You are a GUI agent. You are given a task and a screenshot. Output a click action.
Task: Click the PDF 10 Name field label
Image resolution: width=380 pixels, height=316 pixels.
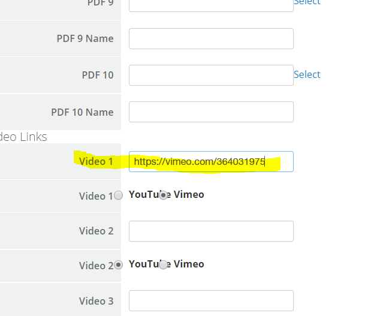pyautogui.click(x=82, y=112)
